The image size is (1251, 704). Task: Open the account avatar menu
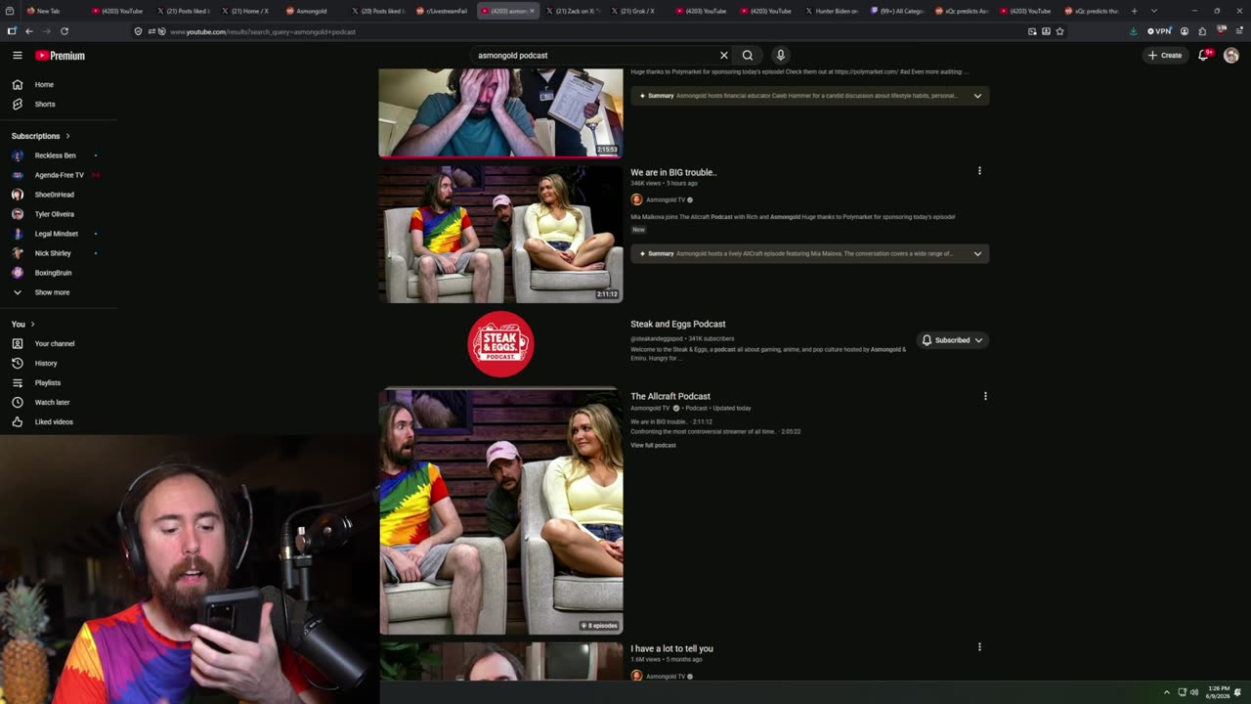pos(1231,56)
